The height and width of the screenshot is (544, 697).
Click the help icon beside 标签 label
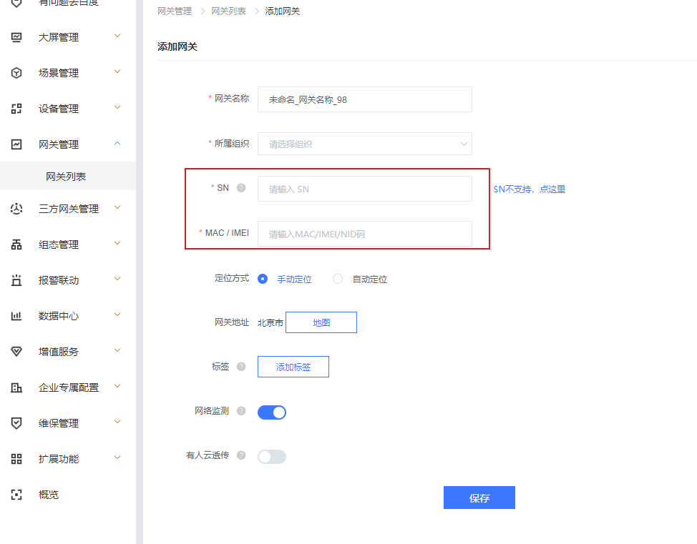click(x=241, y=367)
